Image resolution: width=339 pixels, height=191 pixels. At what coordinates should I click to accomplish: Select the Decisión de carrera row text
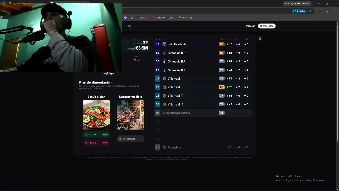click(179, 113)
